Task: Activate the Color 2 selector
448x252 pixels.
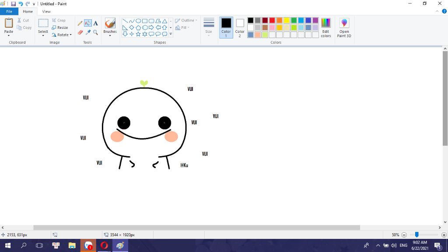Action: point(240,28)
